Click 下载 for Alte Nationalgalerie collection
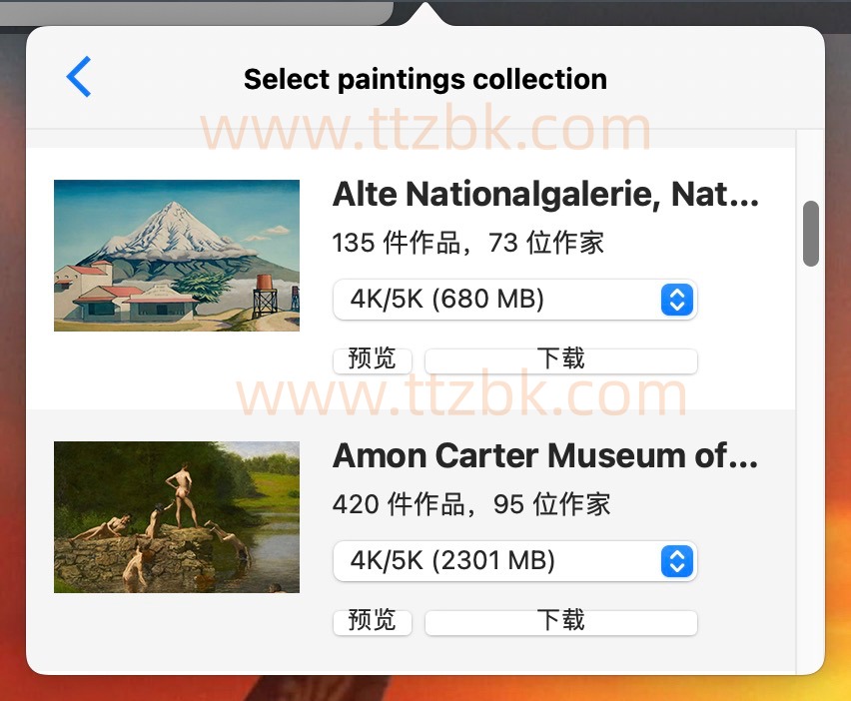 click(560, 359)
